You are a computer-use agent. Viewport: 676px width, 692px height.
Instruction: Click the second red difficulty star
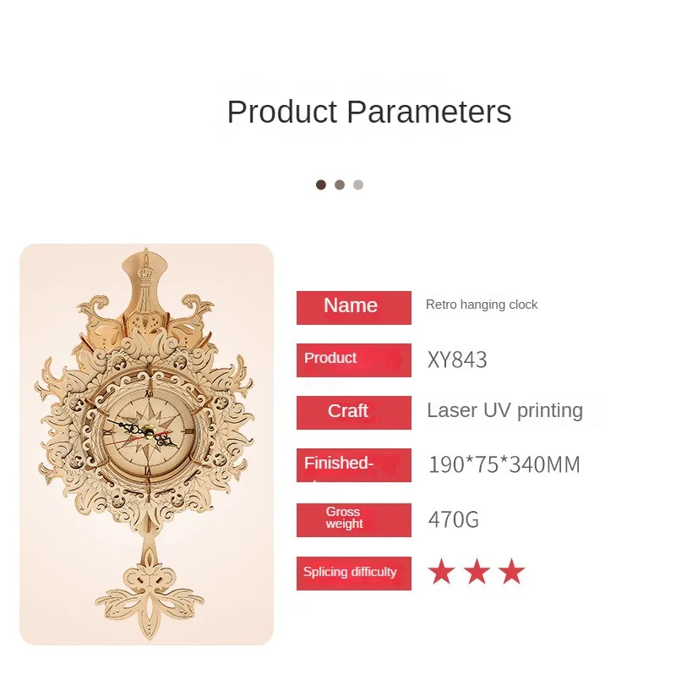477,572
